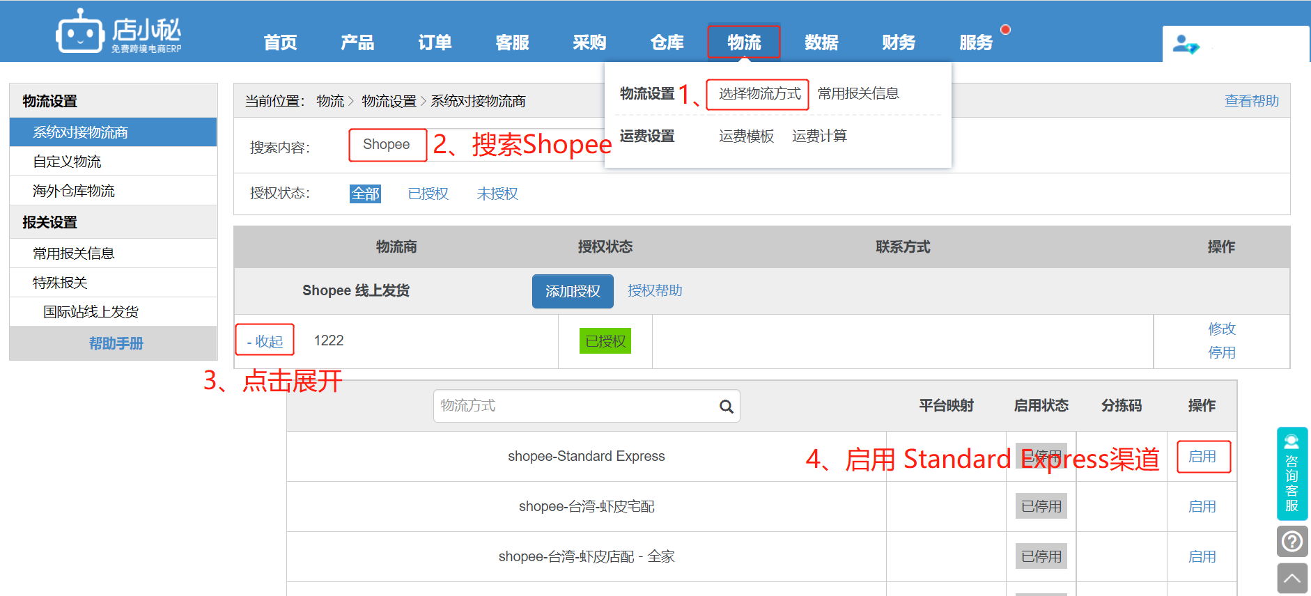Click the 物流方式 search field
The image size is (1311, 596).
[587, 406]
